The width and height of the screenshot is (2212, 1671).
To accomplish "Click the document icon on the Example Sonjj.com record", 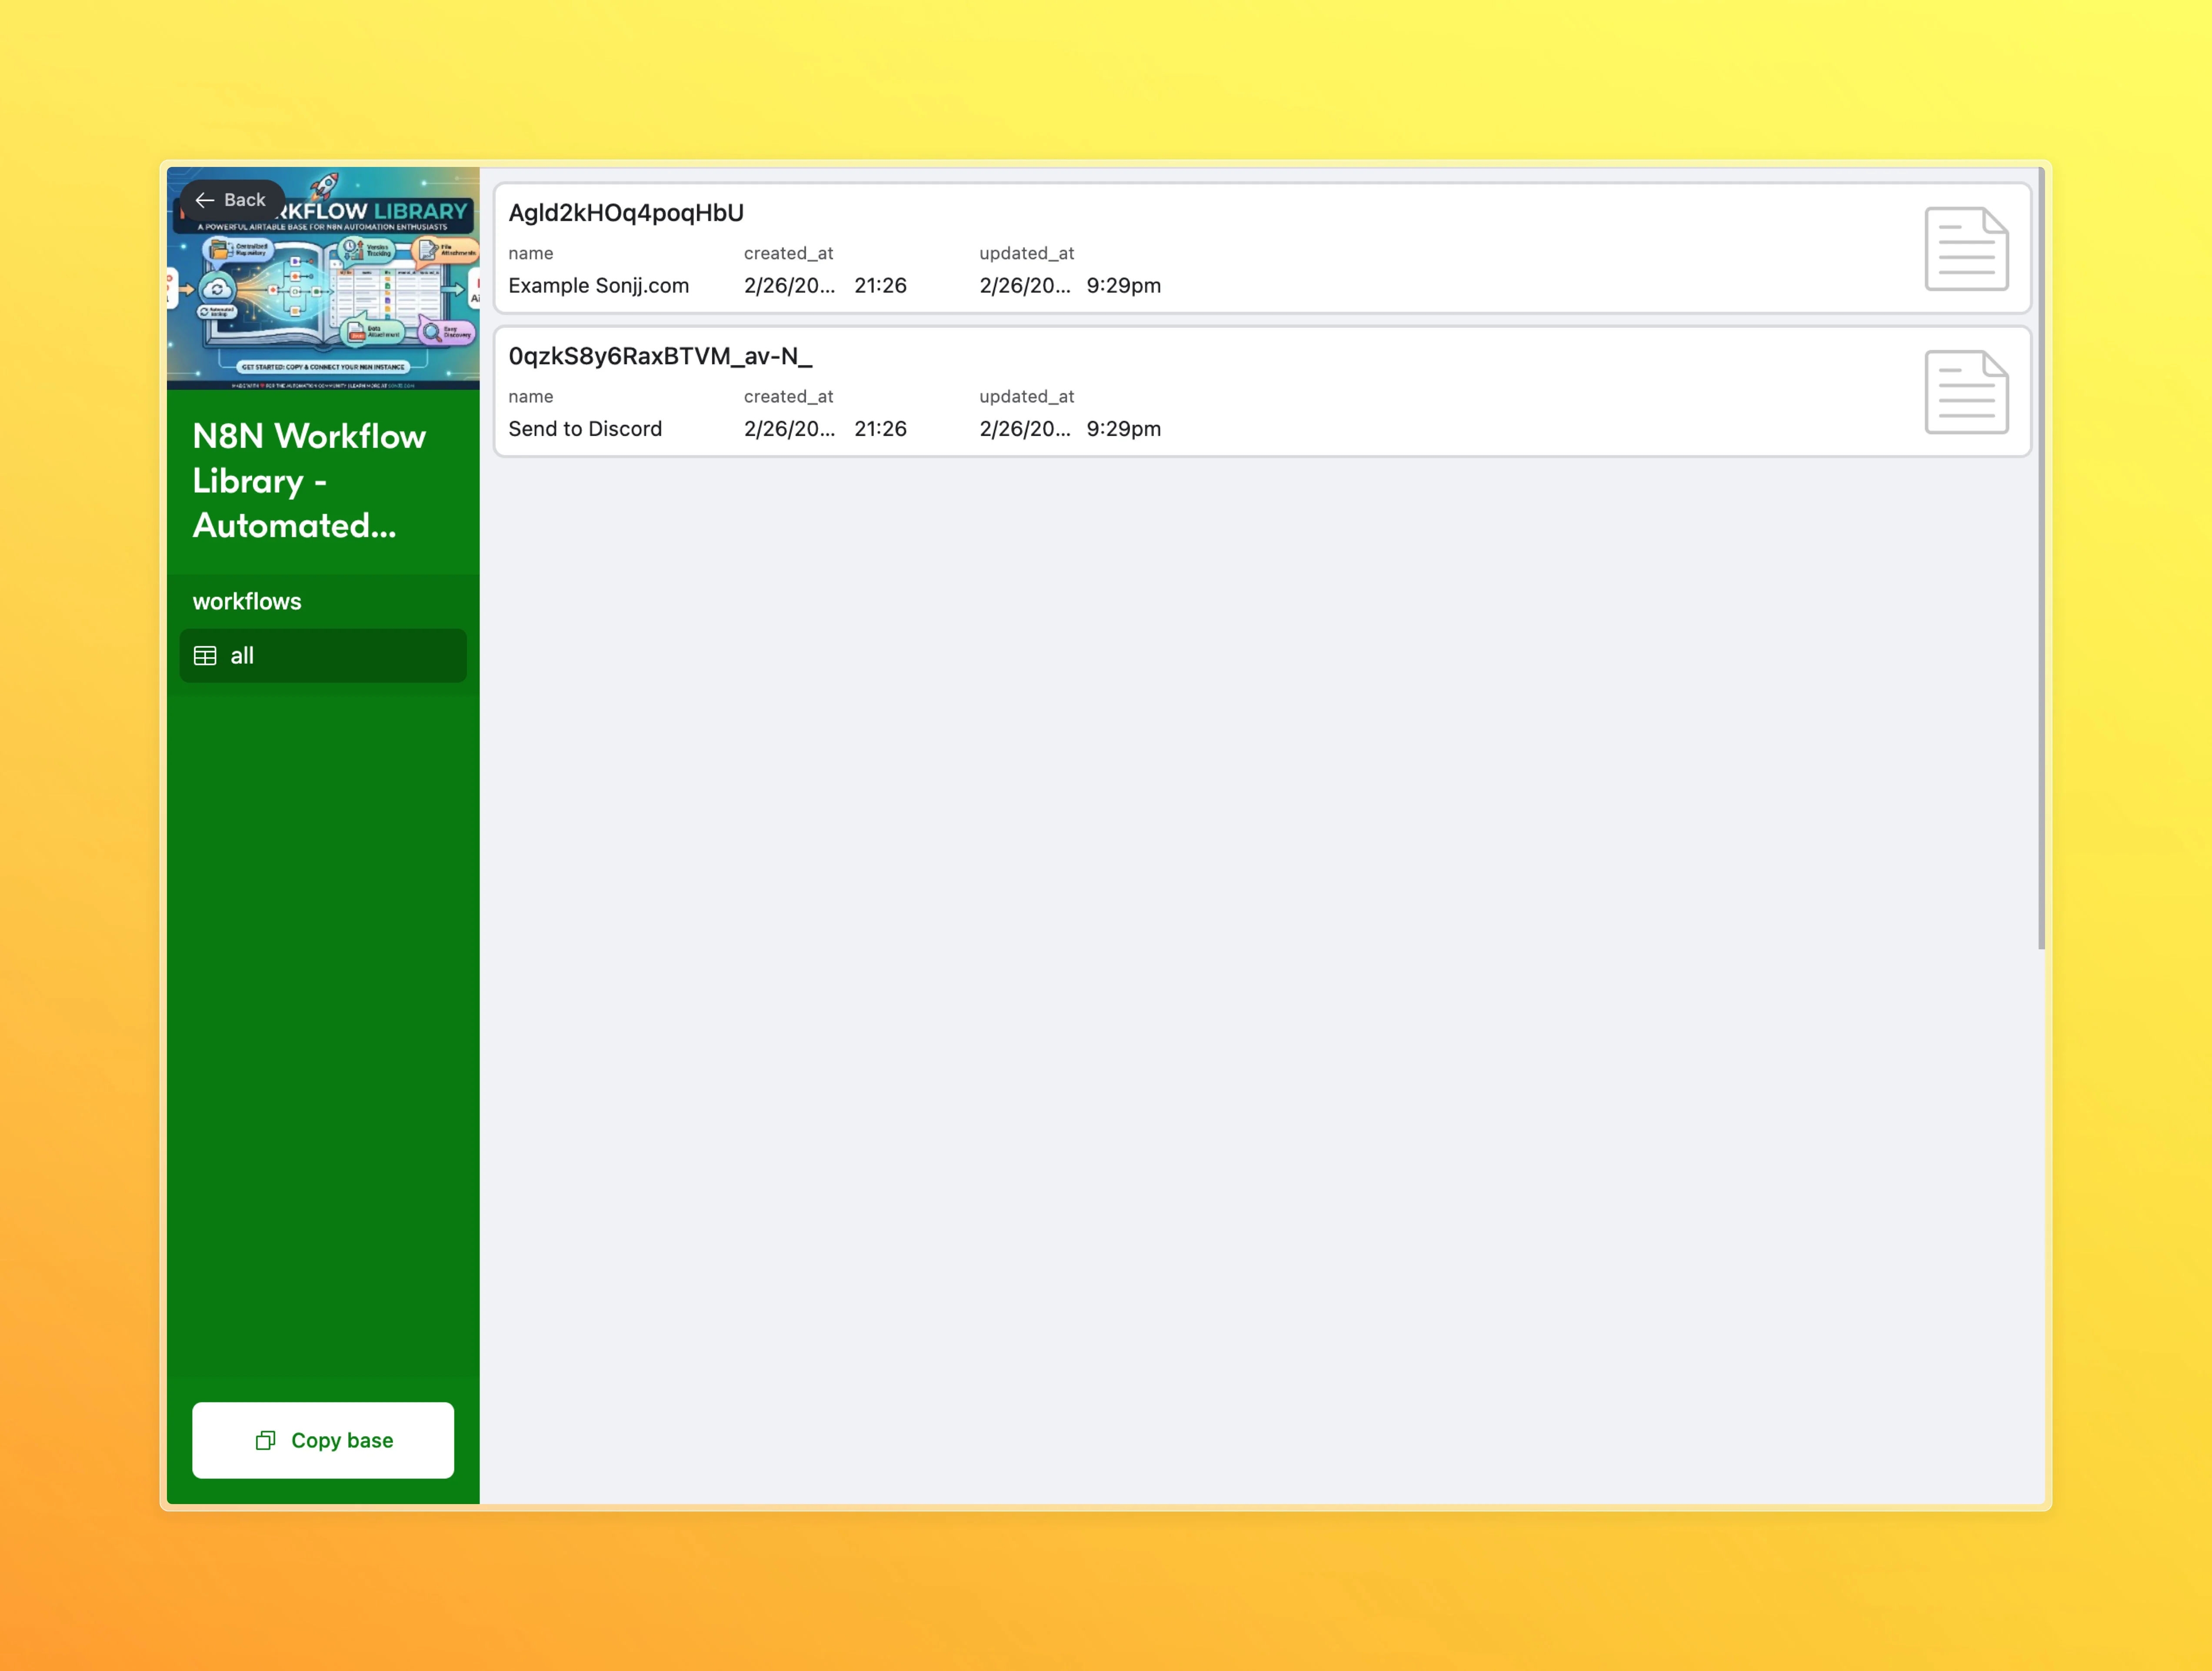I will pos(1965,249).
